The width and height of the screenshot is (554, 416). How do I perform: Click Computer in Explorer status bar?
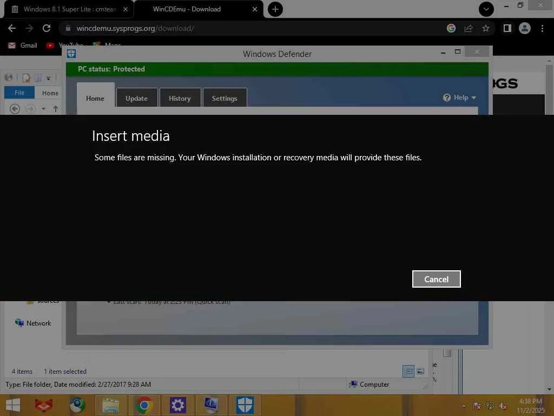point(369,385)
